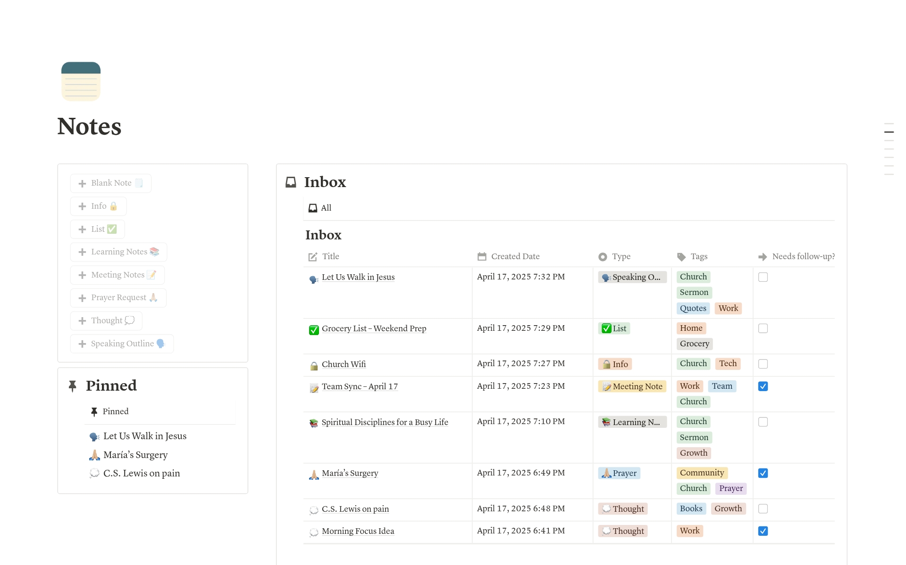
Task: Create a new Blank Note
Action: pyautogui.click(x=111, y=183)
